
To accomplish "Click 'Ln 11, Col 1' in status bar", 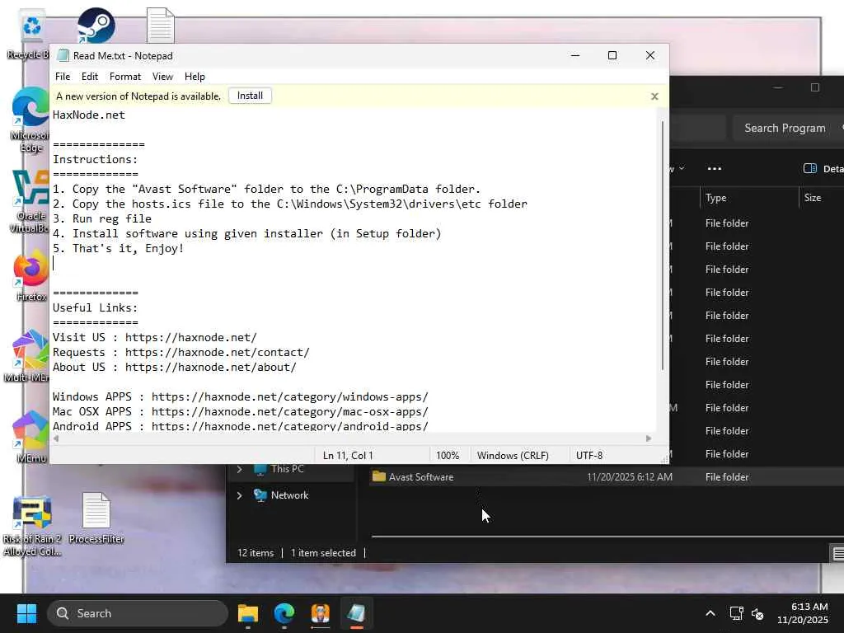I will point(348,455).
